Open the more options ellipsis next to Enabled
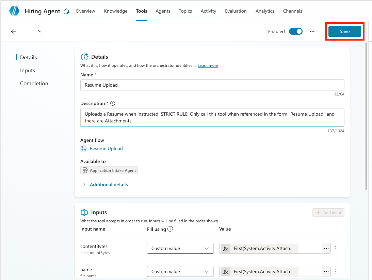The height and width of the screenshot is (280, 372). coord(312,31)
